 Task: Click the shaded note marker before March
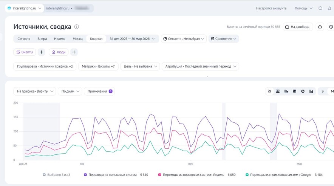274,131
